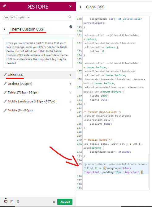The width and height of the screenshot is (152, 207).
Task: Click the display: none; line
Action: [x=101, y=124]
